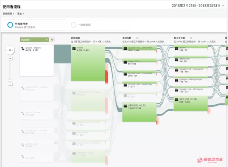Click the page icon of bags node
This screenshot has width=228, height=167.
177,80
